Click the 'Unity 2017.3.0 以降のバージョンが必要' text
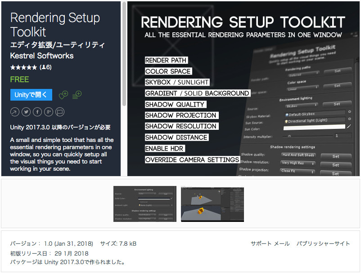This screenshot has height=274, width=361. (x=60, y=127)
